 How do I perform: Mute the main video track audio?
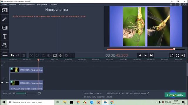pyautogui.click(x=7, y=83)
